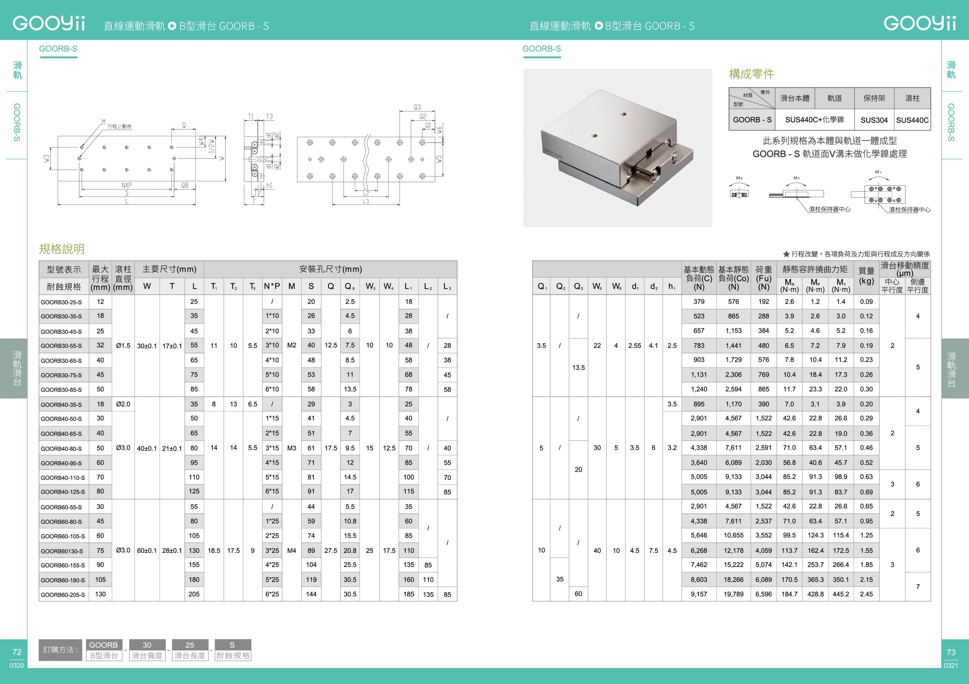969x684 pixels.
Task: Click page number 73
Action: pos(951,652)
